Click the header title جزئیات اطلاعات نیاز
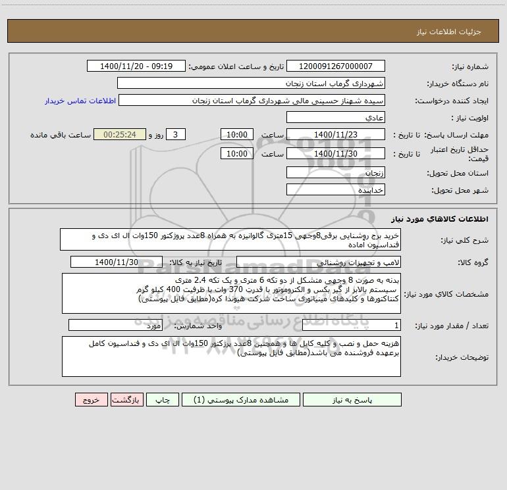Screen dimensions: 507x490 pyautogui.click(x=449, y=32)
